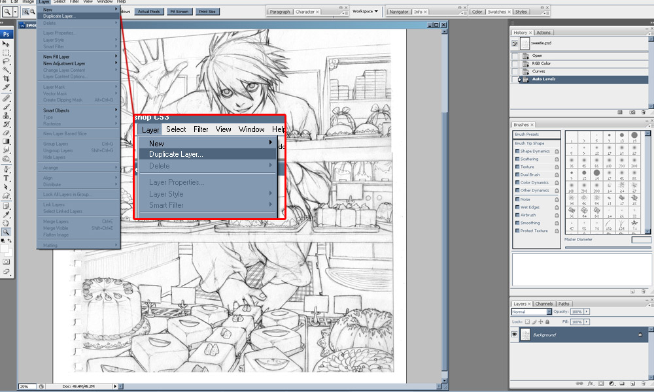Enable Dual Brush checkbox
This screenshot has height=392, width=654.
(x=517, y=175)
